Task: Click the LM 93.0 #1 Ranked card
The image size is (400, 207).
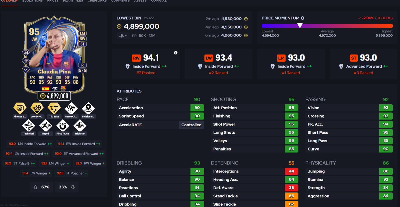Action: (x=291, y=63)
